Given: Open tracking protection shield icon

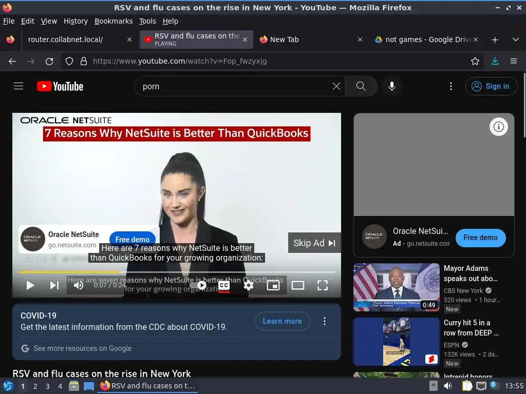Looking at the screenshot, I should 69,61.
